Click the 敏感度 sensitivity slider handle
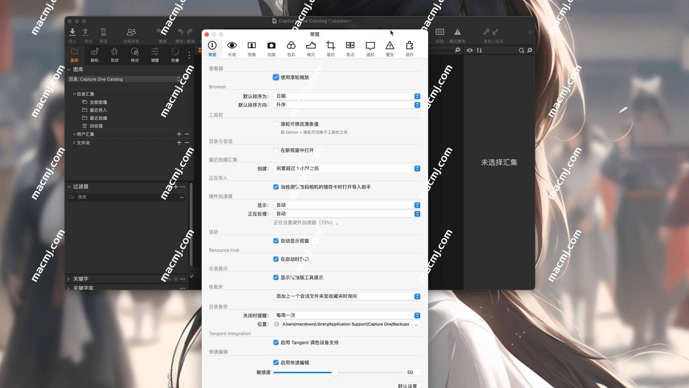Viewport: 689px width, 388px height. click(x=335, y=373)
